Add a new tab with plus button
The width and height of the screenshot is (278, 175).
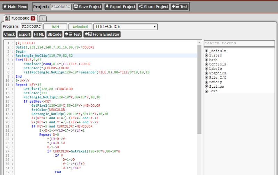[x=43, y=19]
